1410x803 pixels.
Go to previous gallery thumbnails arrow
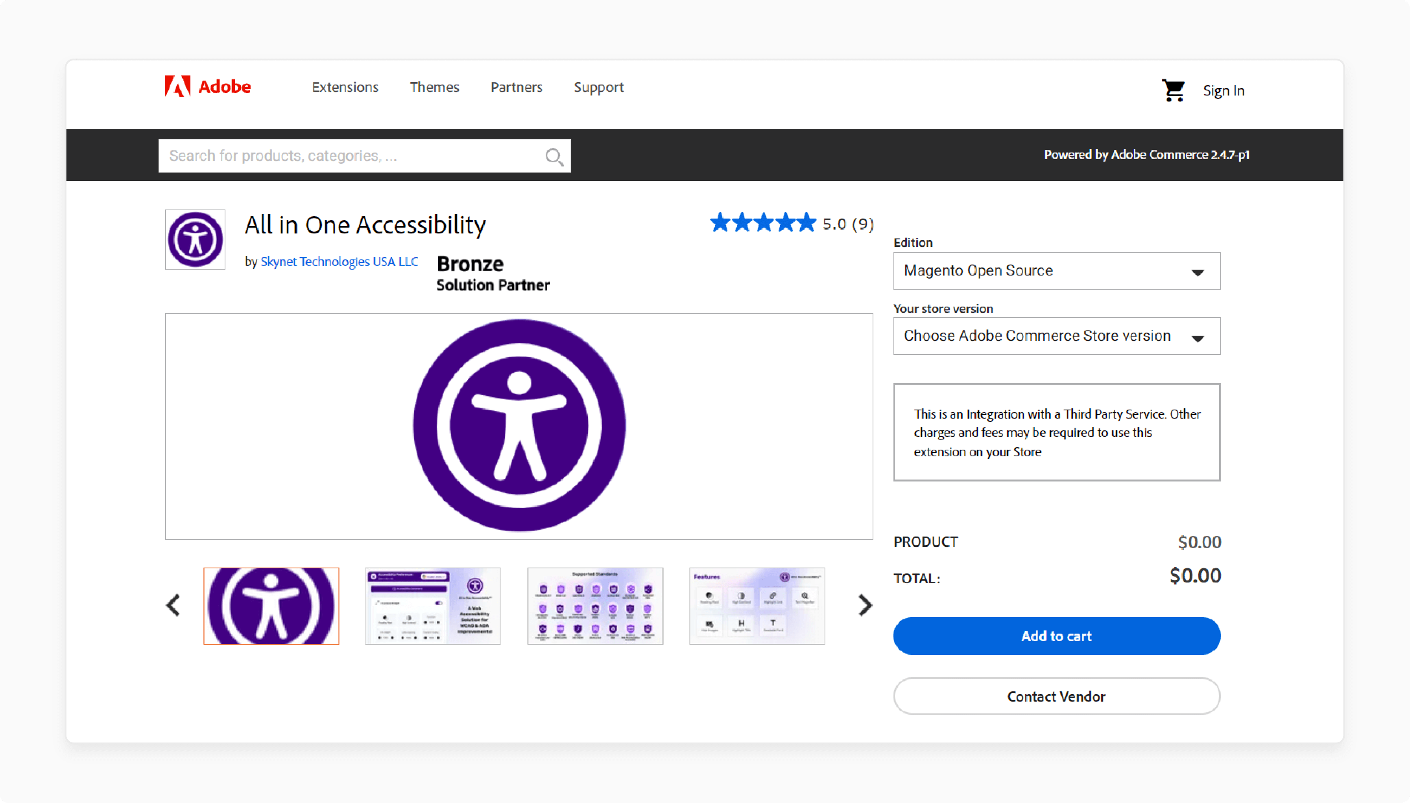point(173,605)
